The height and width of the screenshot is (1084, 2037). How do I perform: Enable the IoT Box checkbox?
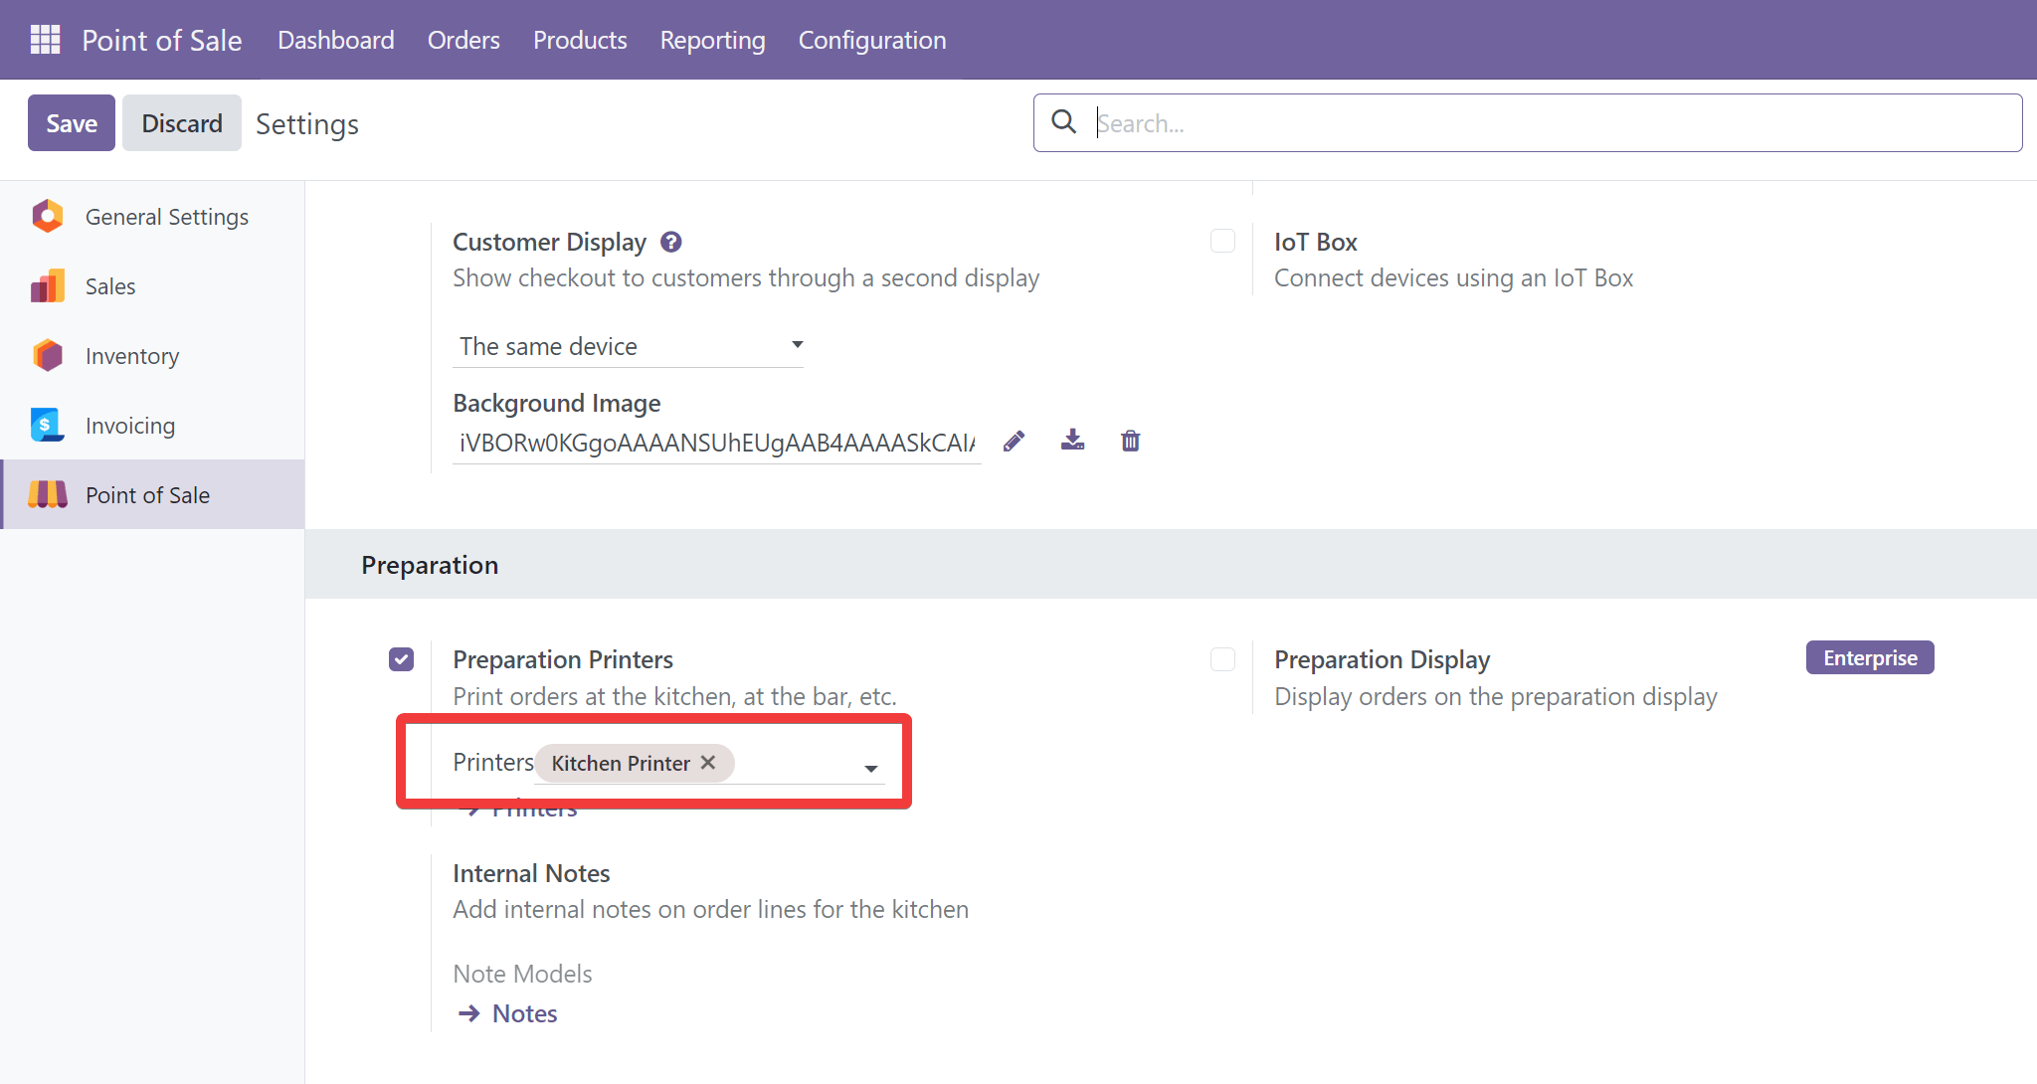[1222, 242]
